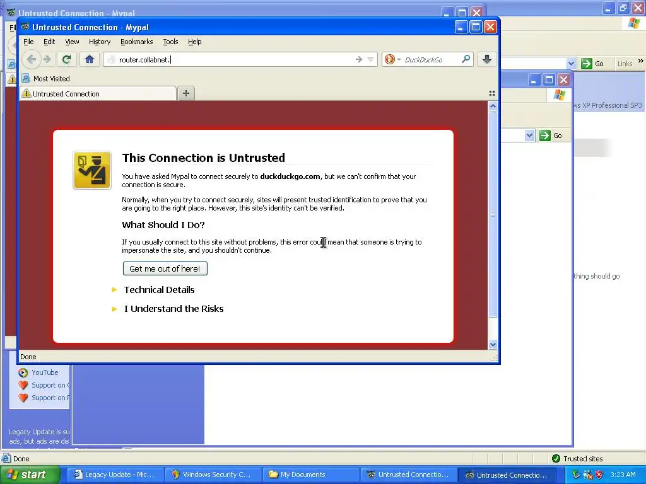Viewport: 646px width, 484px height.
Task: Open the YouTube link in background page
Action: (x=45, y=372)
